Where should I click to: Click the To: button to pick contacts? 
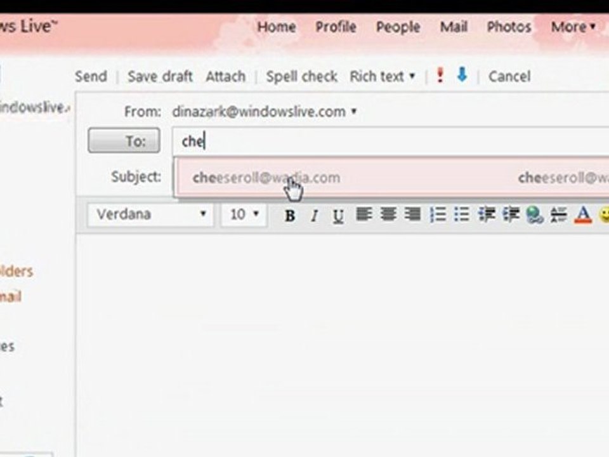point(124,140)
